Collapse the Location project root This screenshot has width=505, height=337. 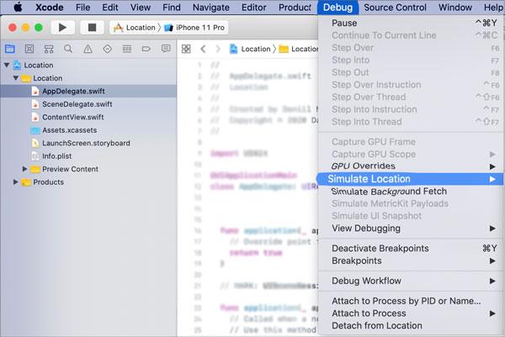click(x=7, y=65)
